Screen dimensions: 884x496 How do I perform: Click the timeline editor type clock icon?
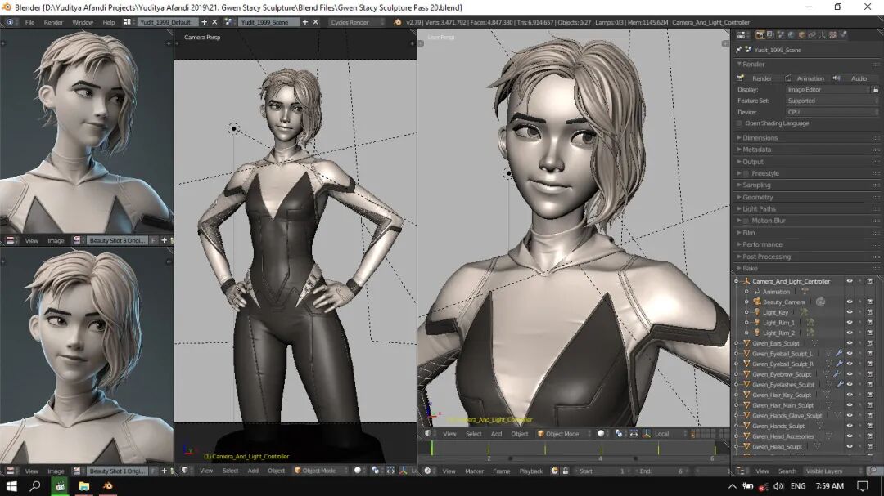427,471
